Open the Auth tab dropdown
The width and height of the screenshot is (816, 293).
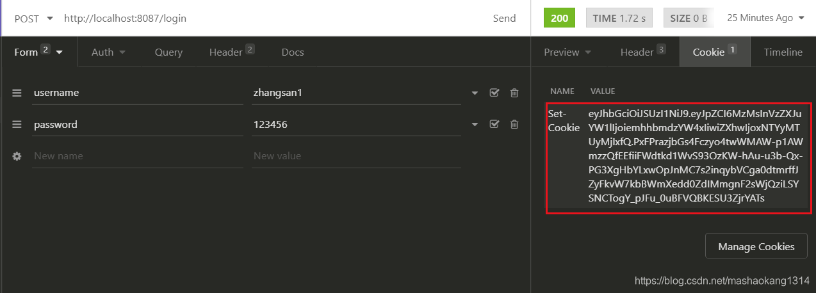[108, 52]
